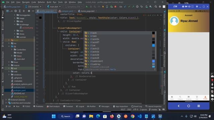Open the File menu
The width and height of the screenshot is (214, 120).
click(x=8, y=2)
